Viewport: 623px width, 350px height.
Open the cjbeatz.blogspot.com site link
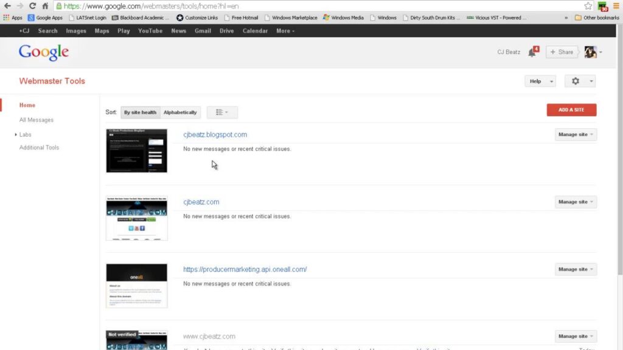(x=215, y=134)
